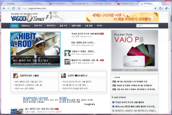The height and width of the screenshot is (115, 172).
Task: Open the 메이저리그 menu item
Action: click(51, 25)
